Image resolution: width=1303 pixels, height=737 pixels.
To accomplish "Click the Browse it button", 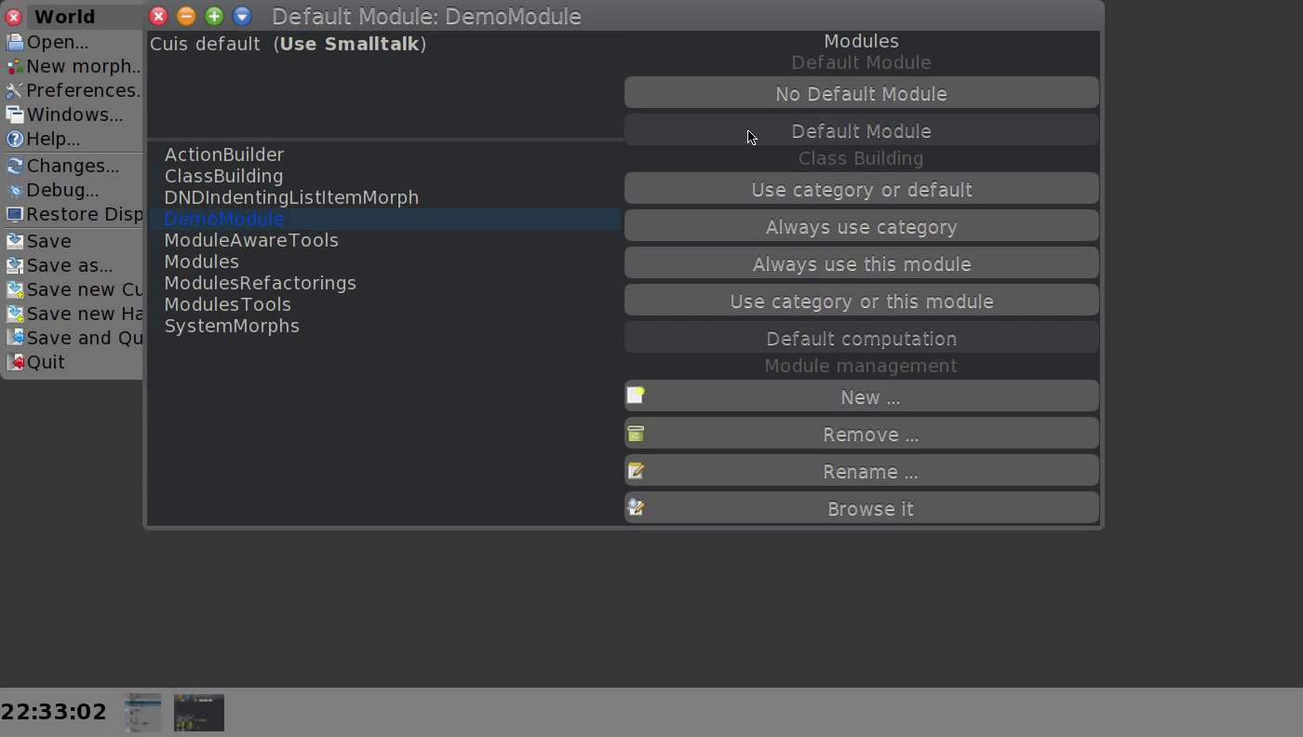I will coord(861,508).
